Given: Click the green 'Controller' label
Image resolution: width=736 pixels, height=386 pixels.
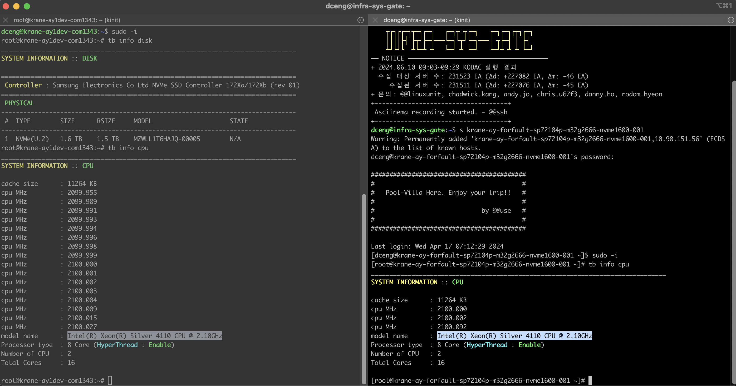Looking at the screenshot, I should coord(23,85).
